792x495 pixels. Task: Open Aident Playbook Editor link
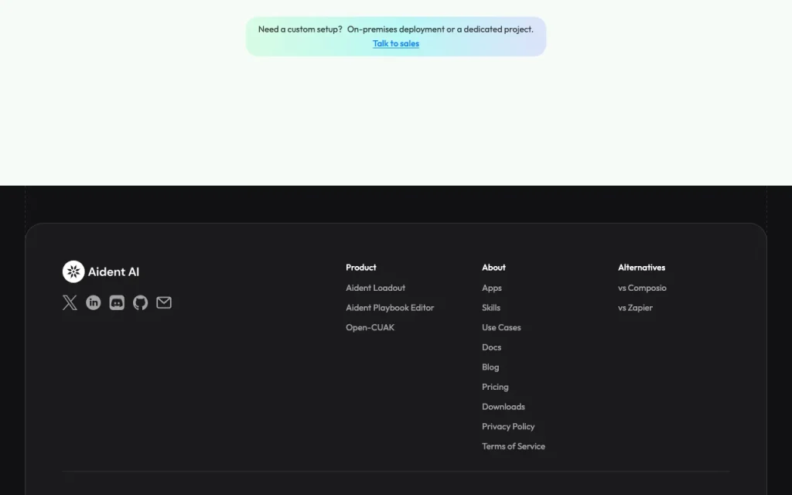(390, 308)
